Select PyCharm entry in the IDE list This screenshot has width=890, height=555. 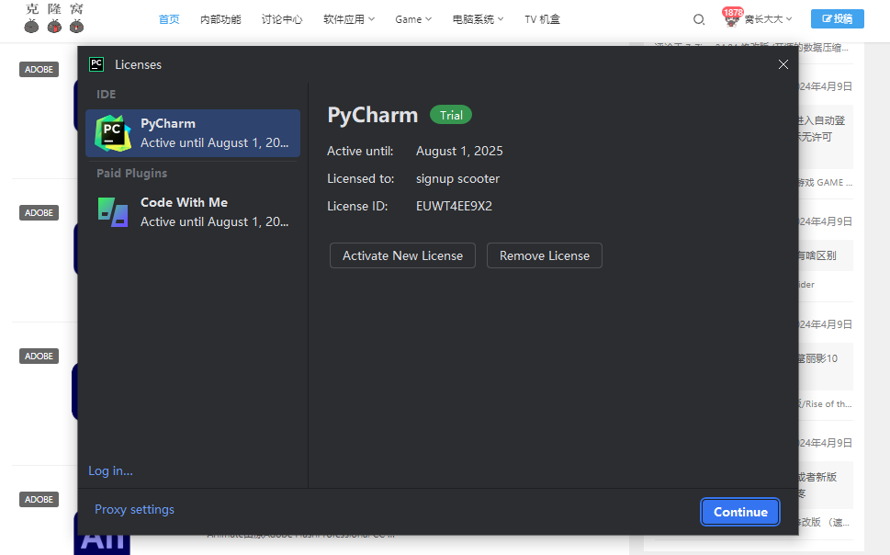[x=192, y=133]
